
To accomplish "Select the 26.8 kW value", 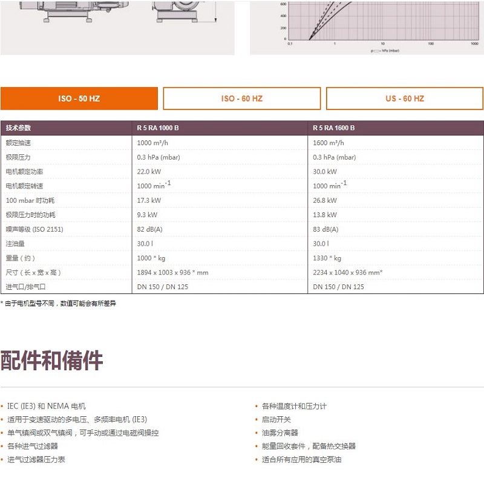I will pos(325,200).
